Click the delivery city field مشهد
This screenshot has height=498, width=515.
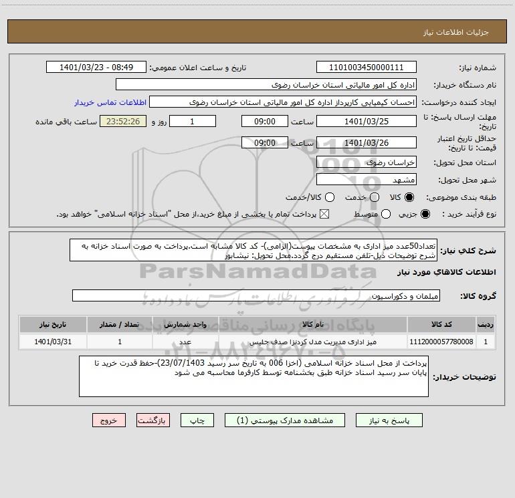[x=367, y=179]
